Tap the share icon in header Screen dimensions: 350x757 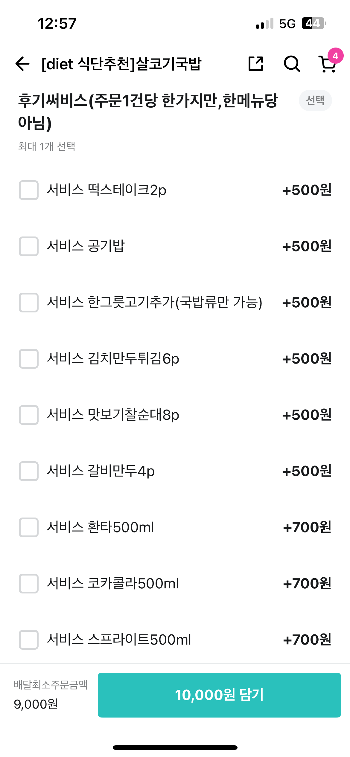coord(256,64)
